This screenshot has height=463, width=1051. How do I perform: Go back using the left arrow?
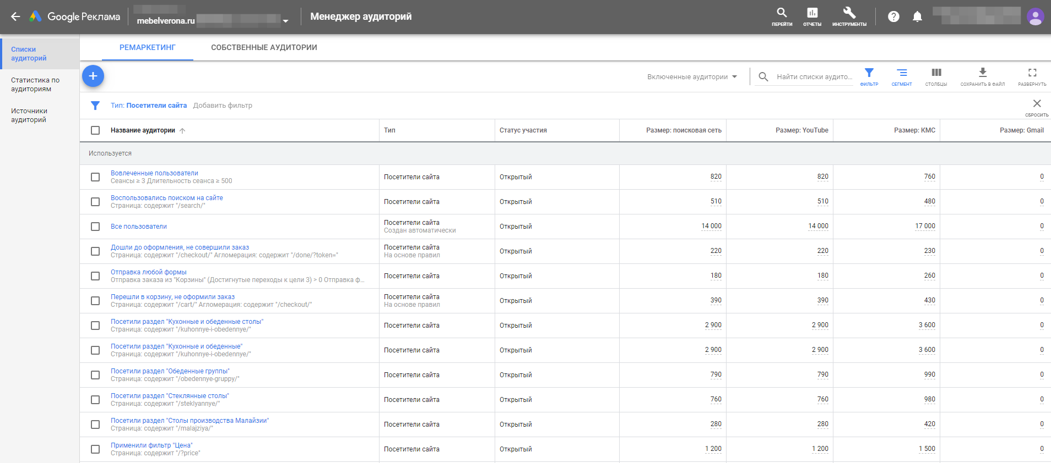click(x=15, y=16)
